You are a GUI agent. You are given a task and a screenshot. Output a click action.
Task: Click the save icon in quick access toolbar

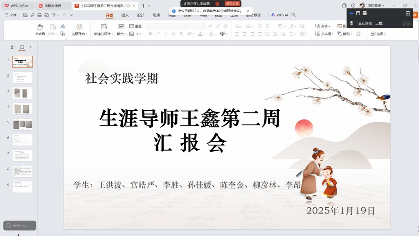coord(25,15)
